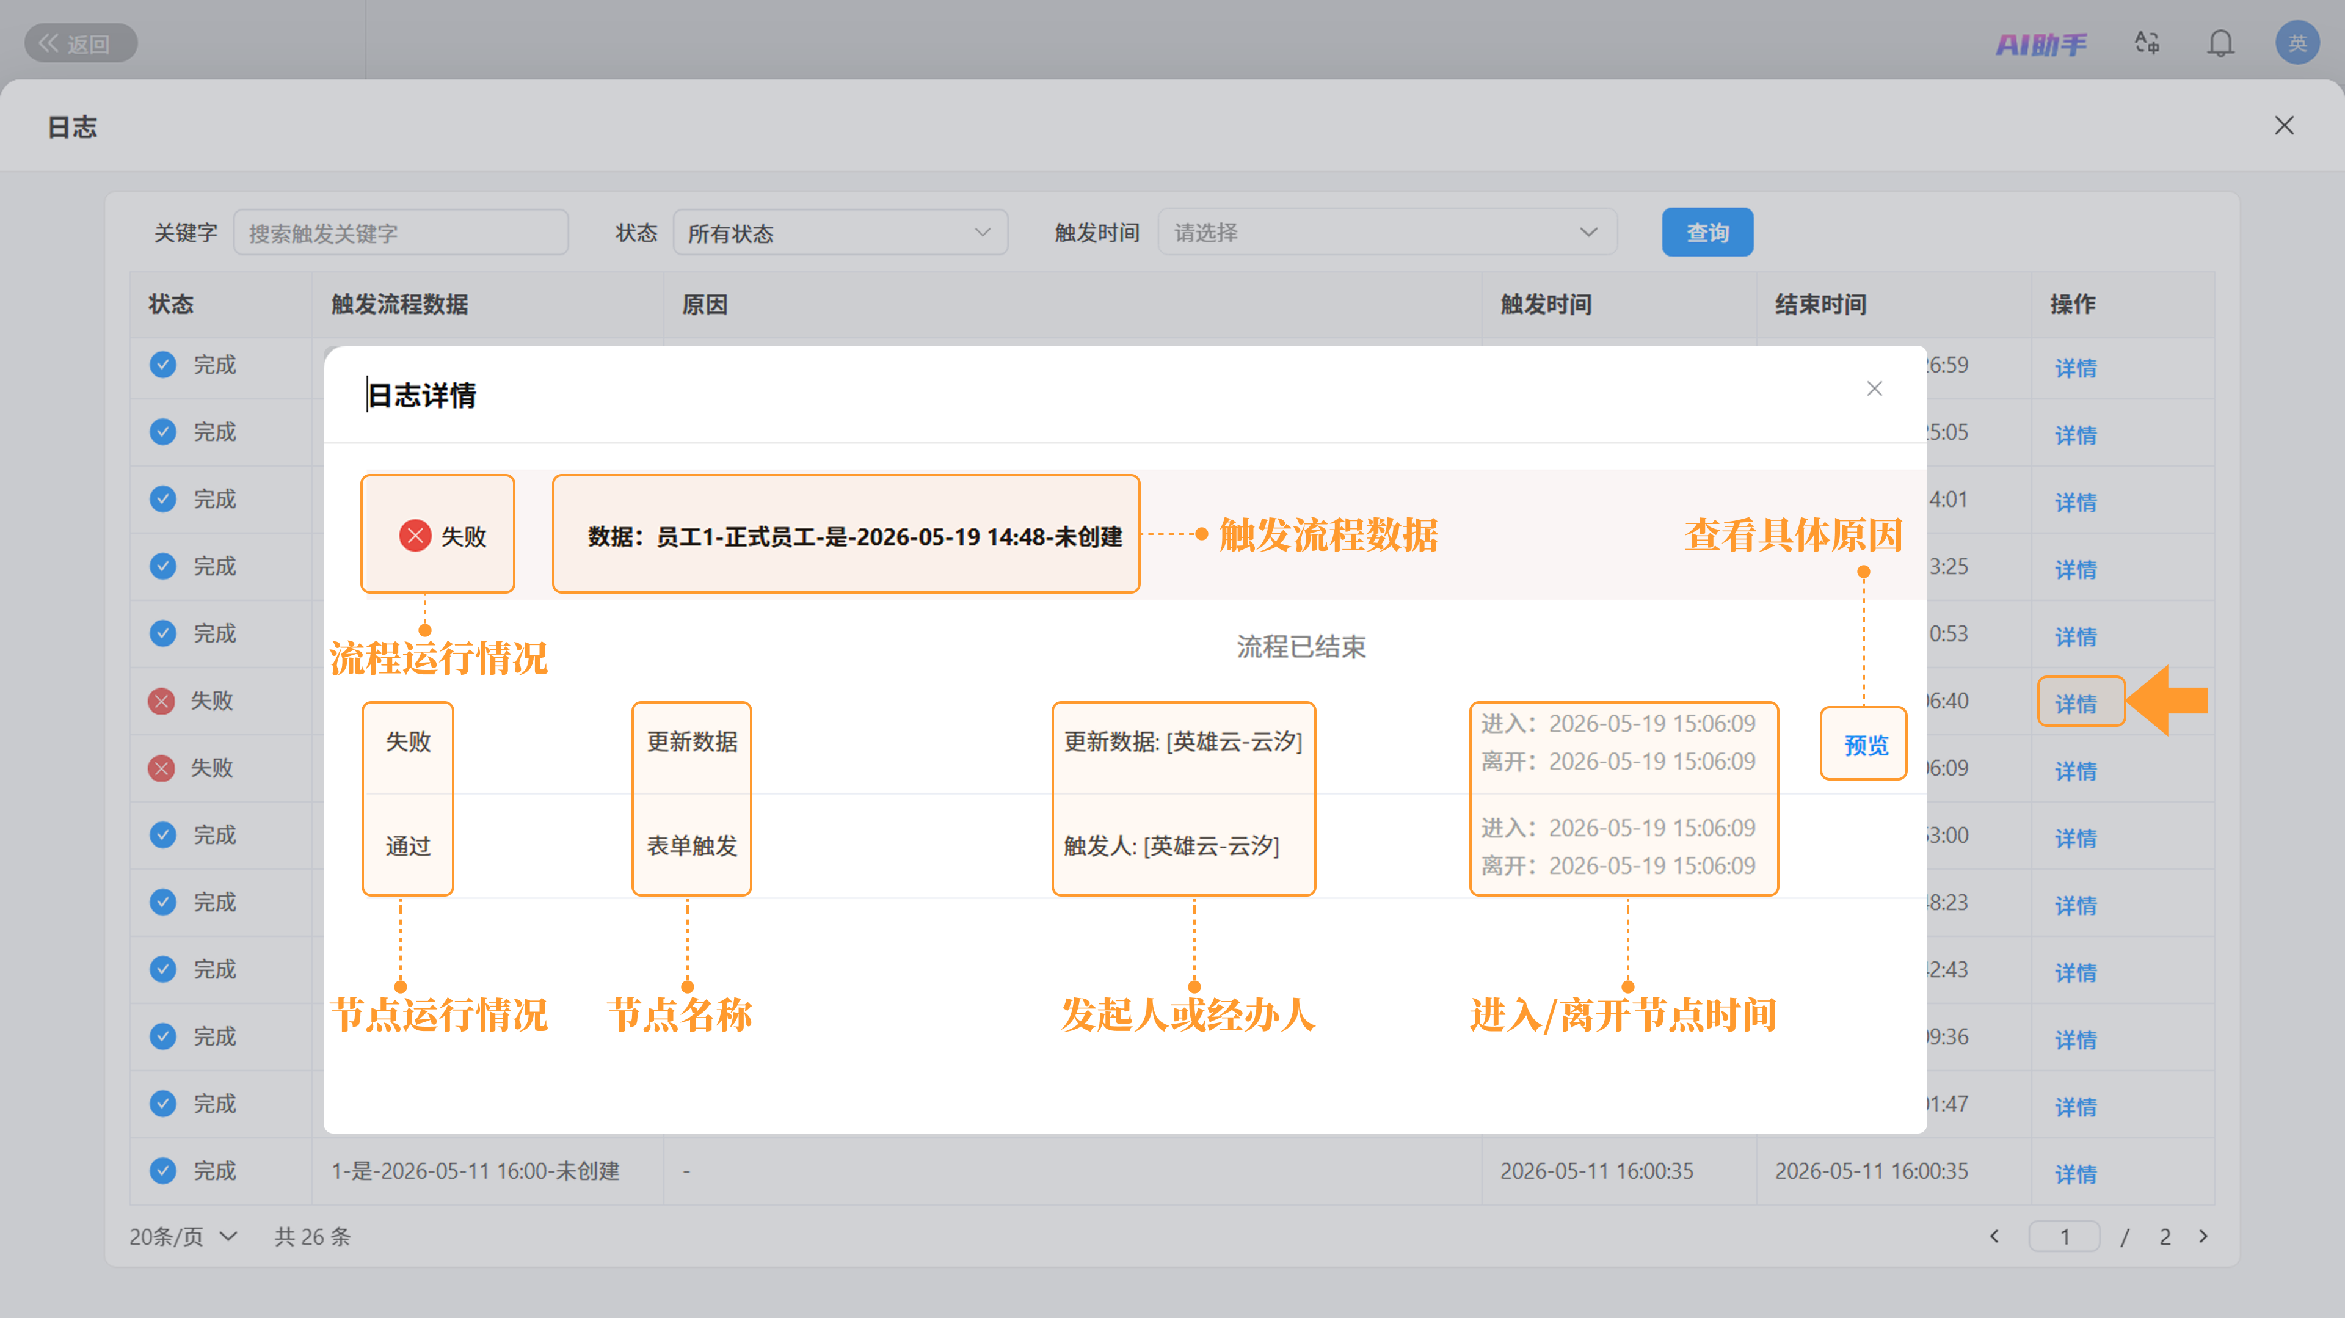The height and width of the screenshot is (1318, 2345).
Task: Click the 完成 check icon in row ending 5:05
Action: click(x=162, y=431)
